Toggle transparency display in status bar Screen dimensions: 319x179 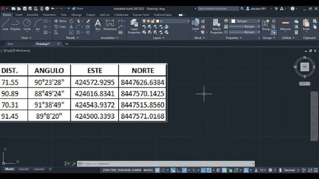[x=224, y=170]
